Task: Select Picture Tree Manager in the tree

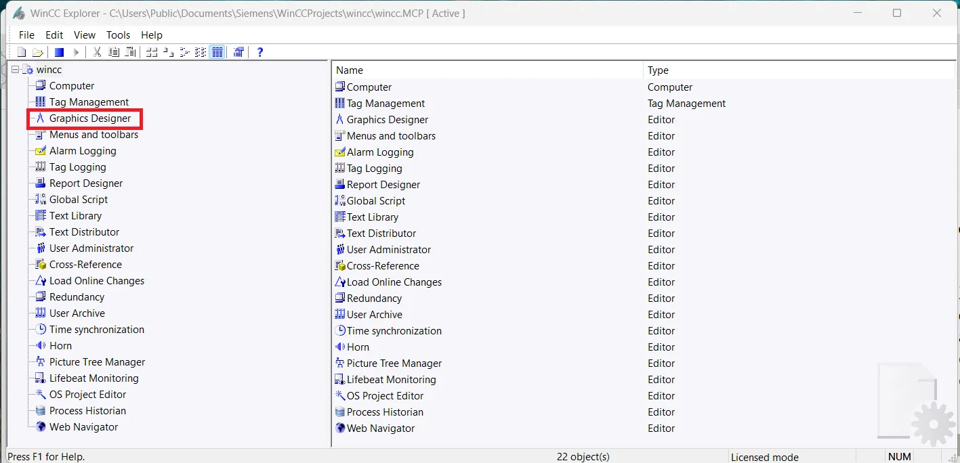Action: pyautogui.click(x=97, y=362)
